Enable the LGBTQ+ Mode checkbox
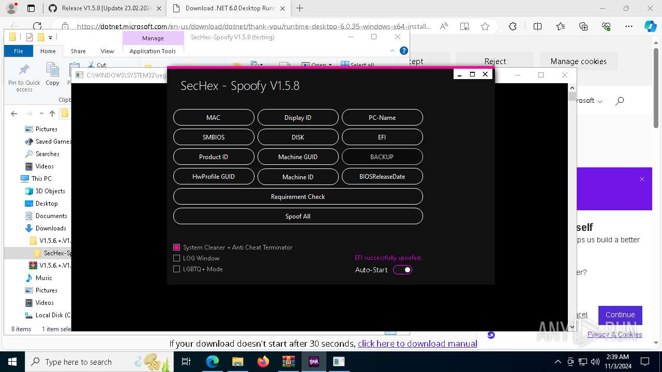This screenshot has height=372, width=662. click(x=176, y=269)
